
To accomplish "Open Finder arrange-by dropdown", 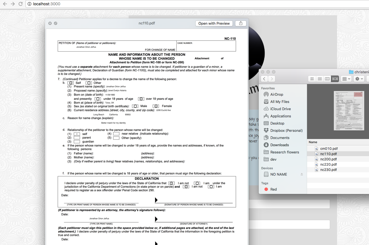I will pyautogui.click(x=346, y=79).
